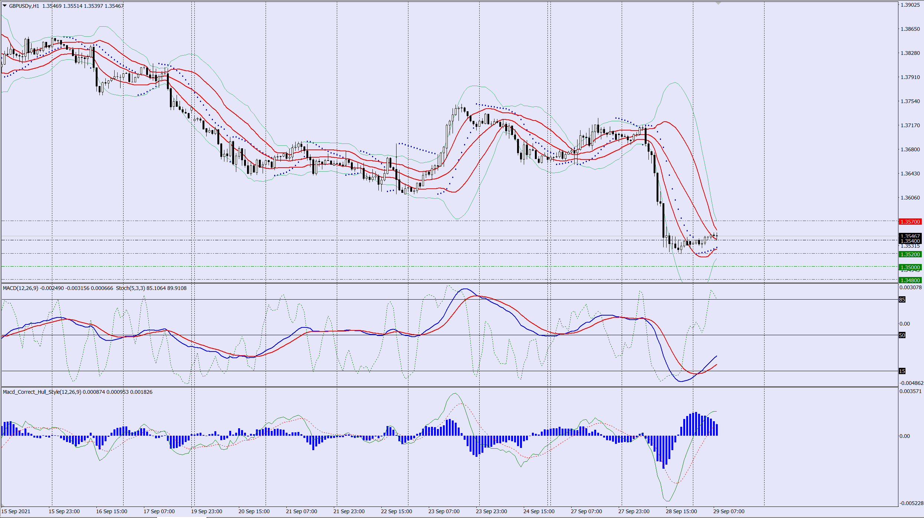Click the level 50 marker label
This screenshot has width=924, height=518.
[902, 335]
